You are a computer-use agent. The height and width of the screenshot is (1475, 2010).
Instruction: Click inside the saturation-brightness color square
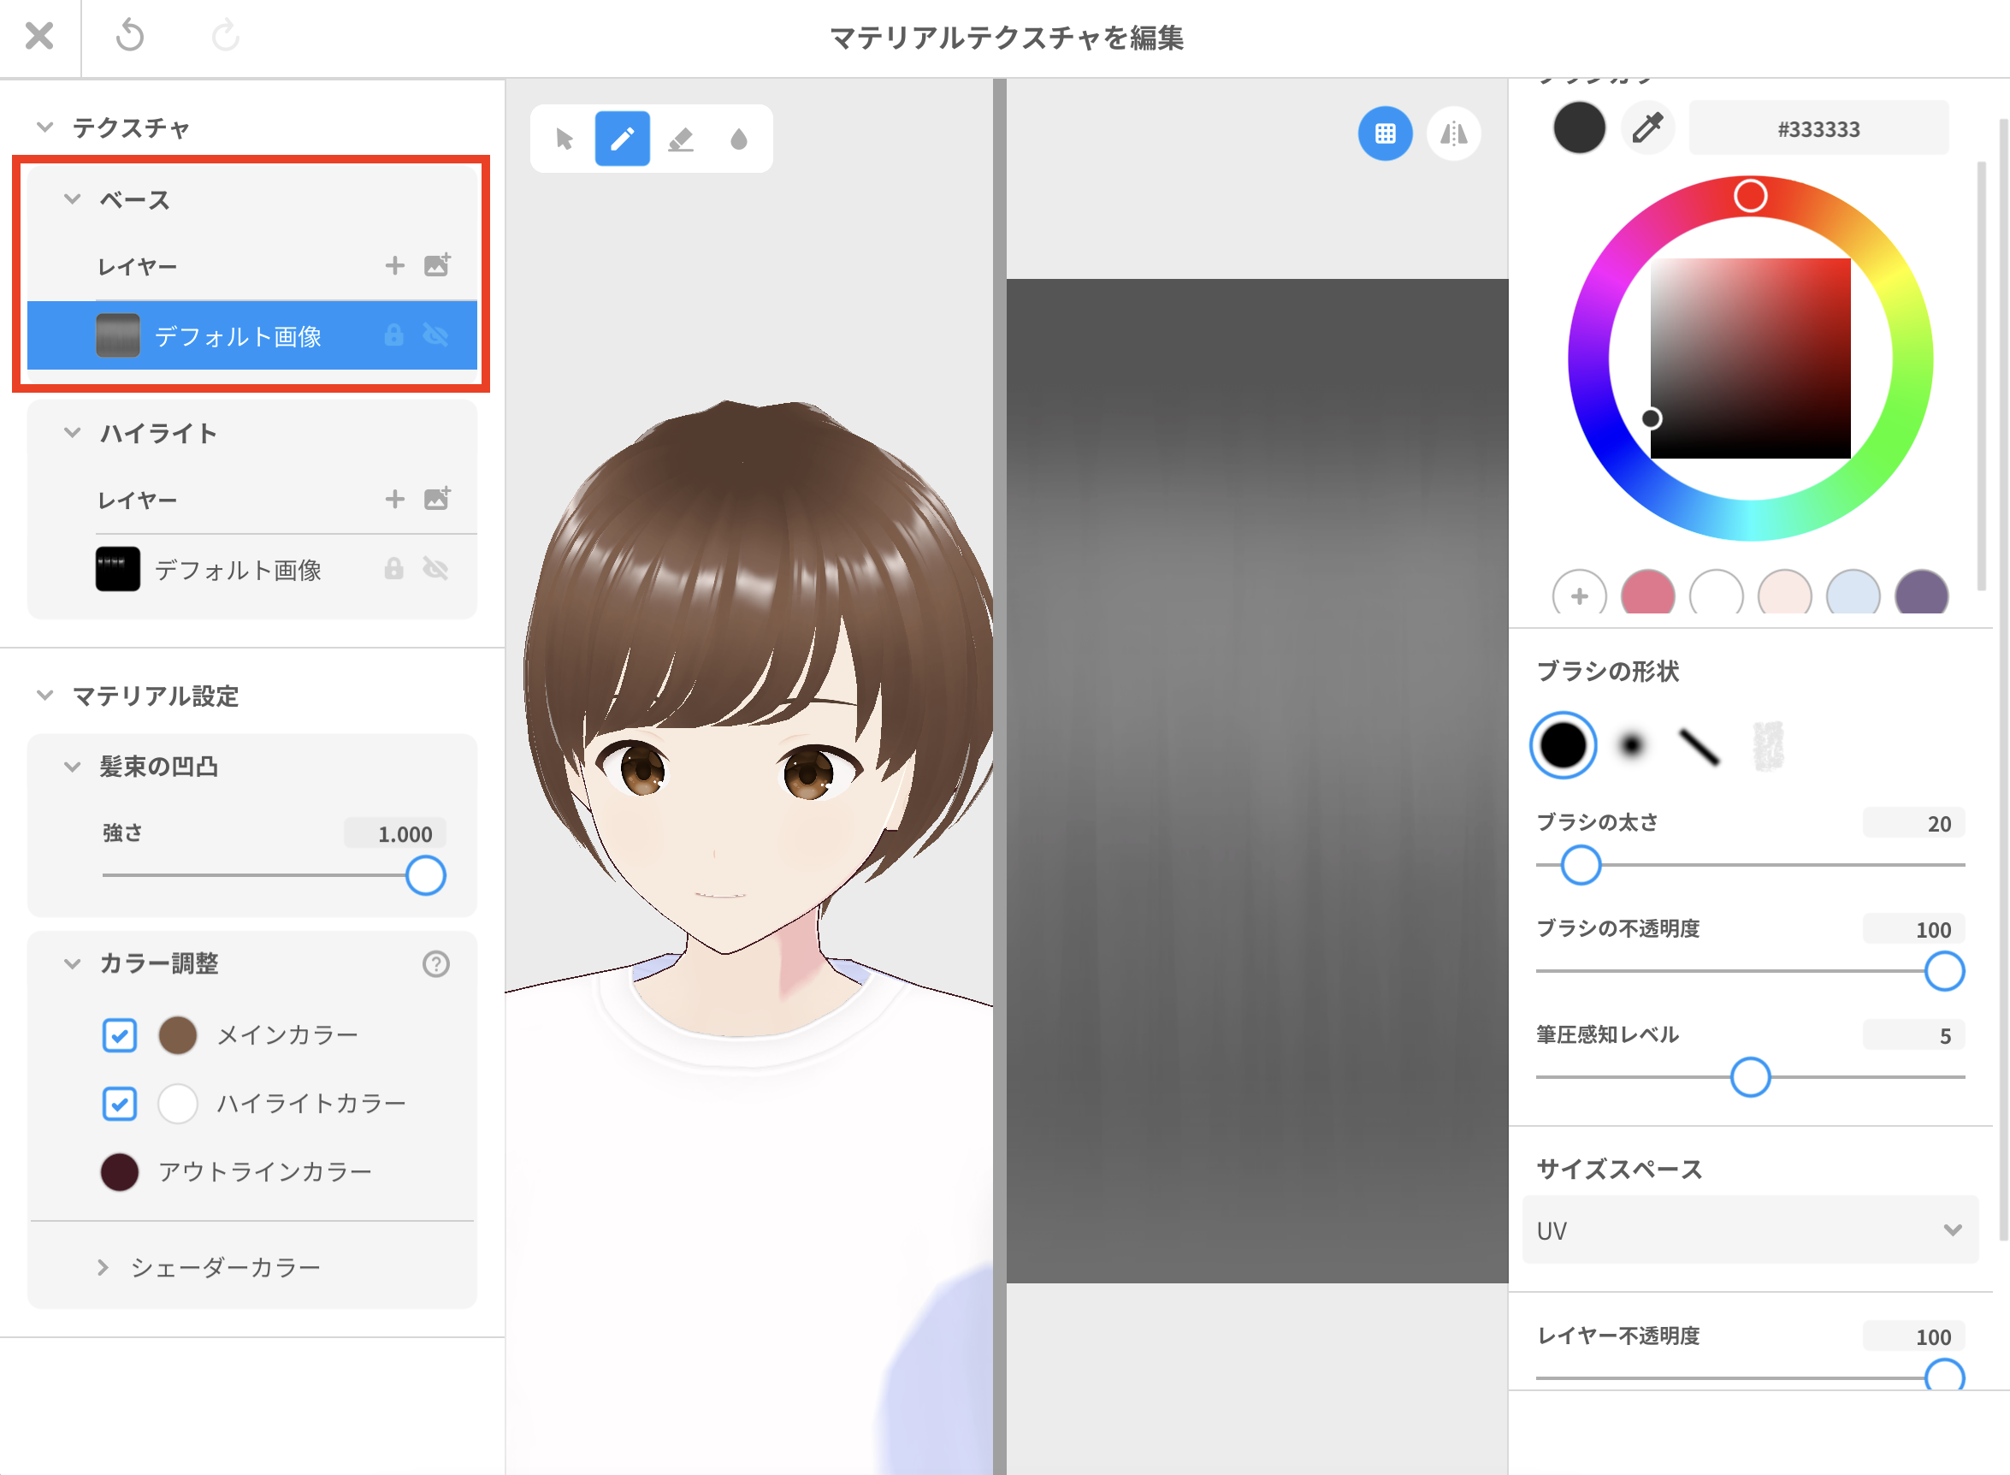coord(1749,358)
